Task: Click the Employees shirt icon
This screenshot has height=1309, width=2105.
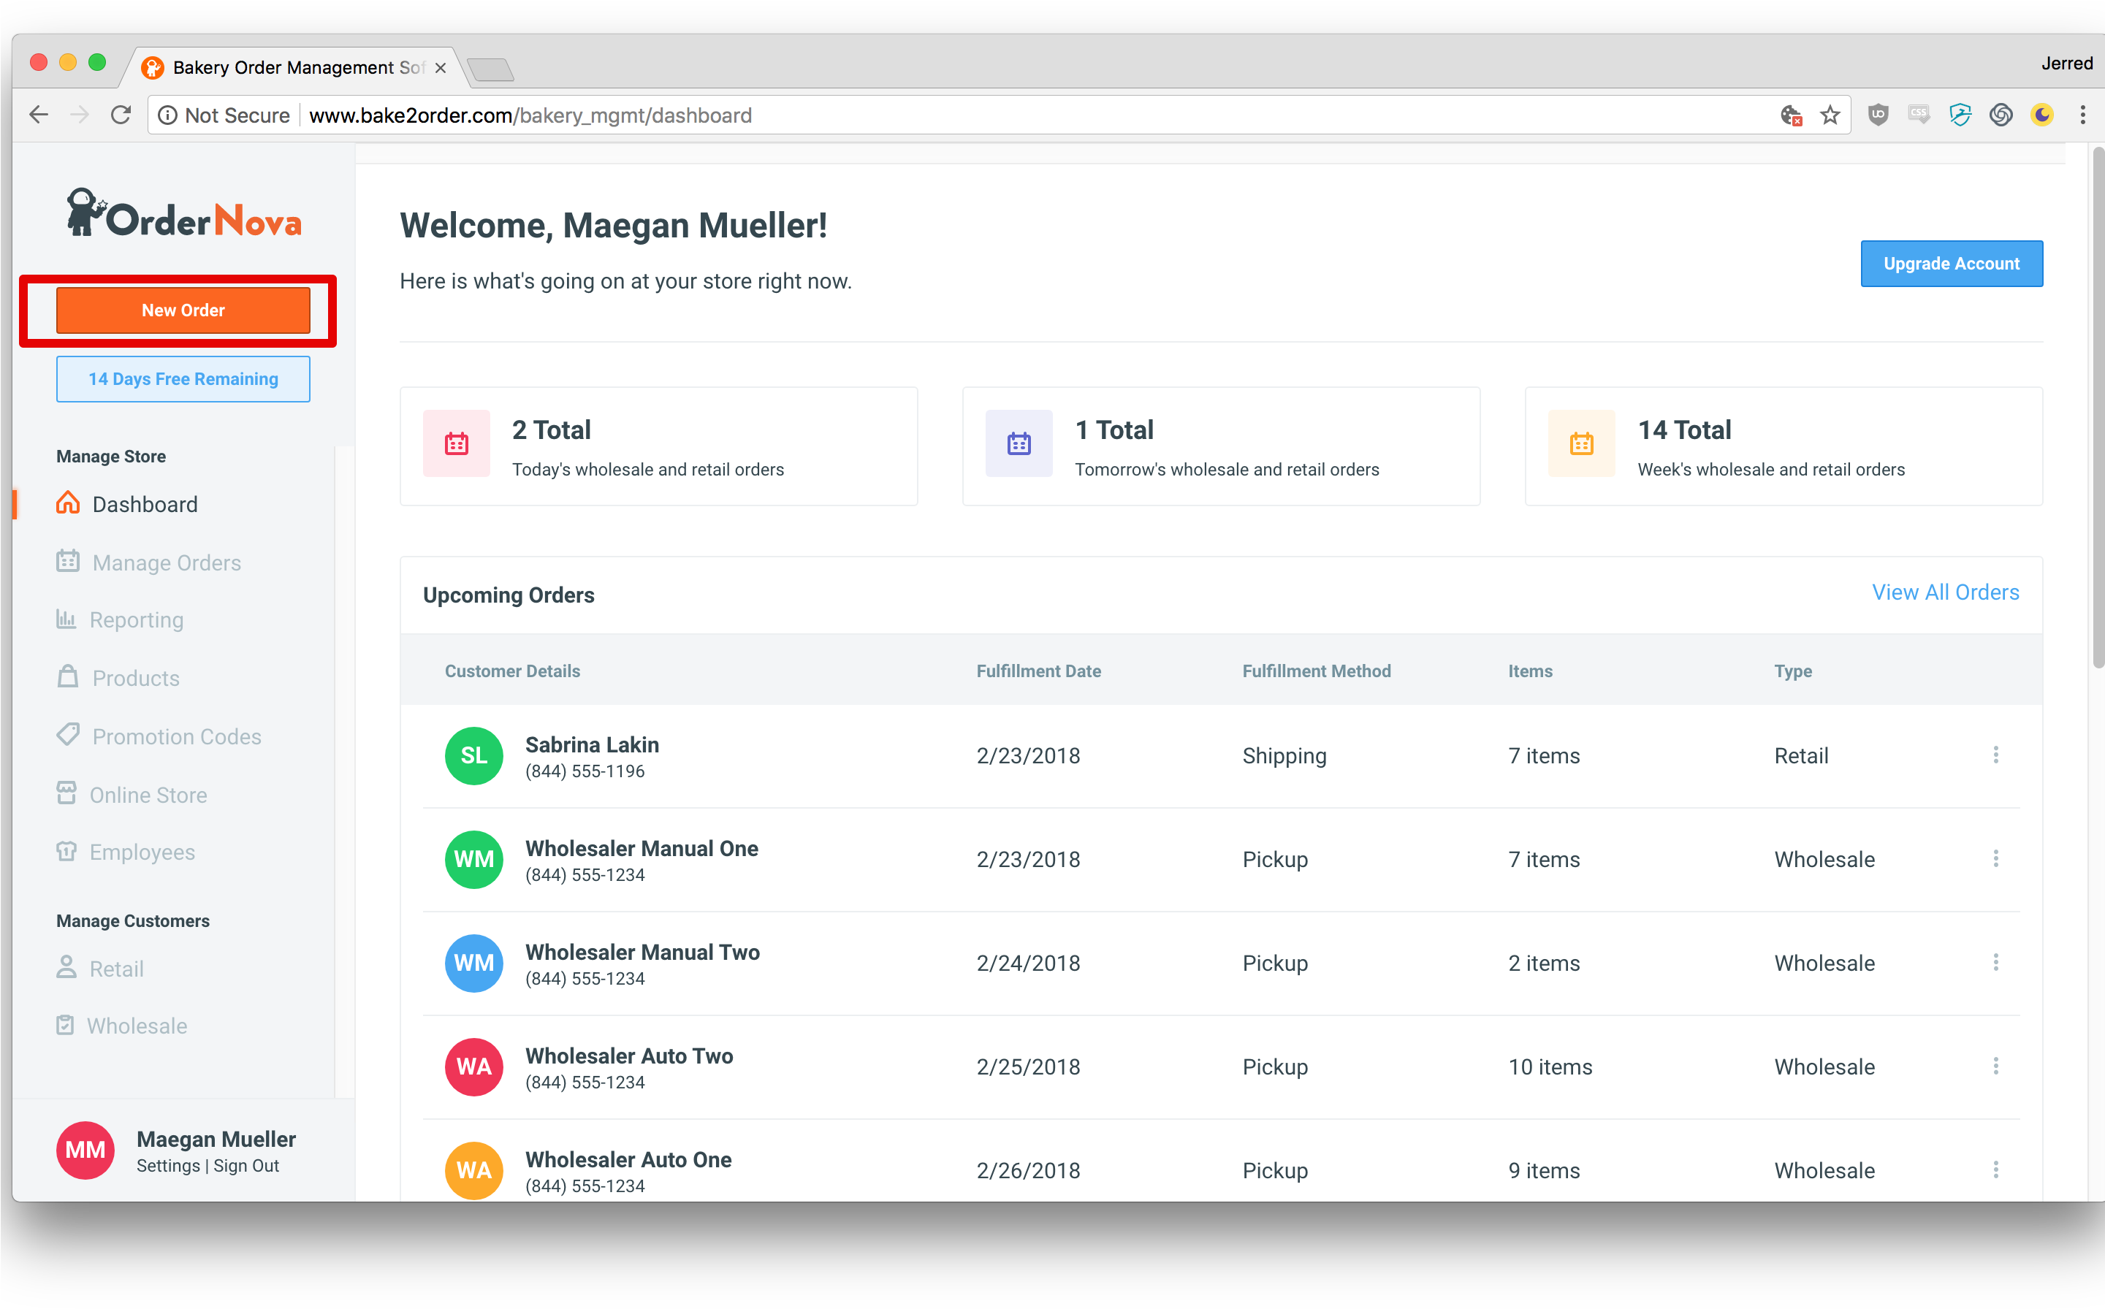Action: click(66, 851)
